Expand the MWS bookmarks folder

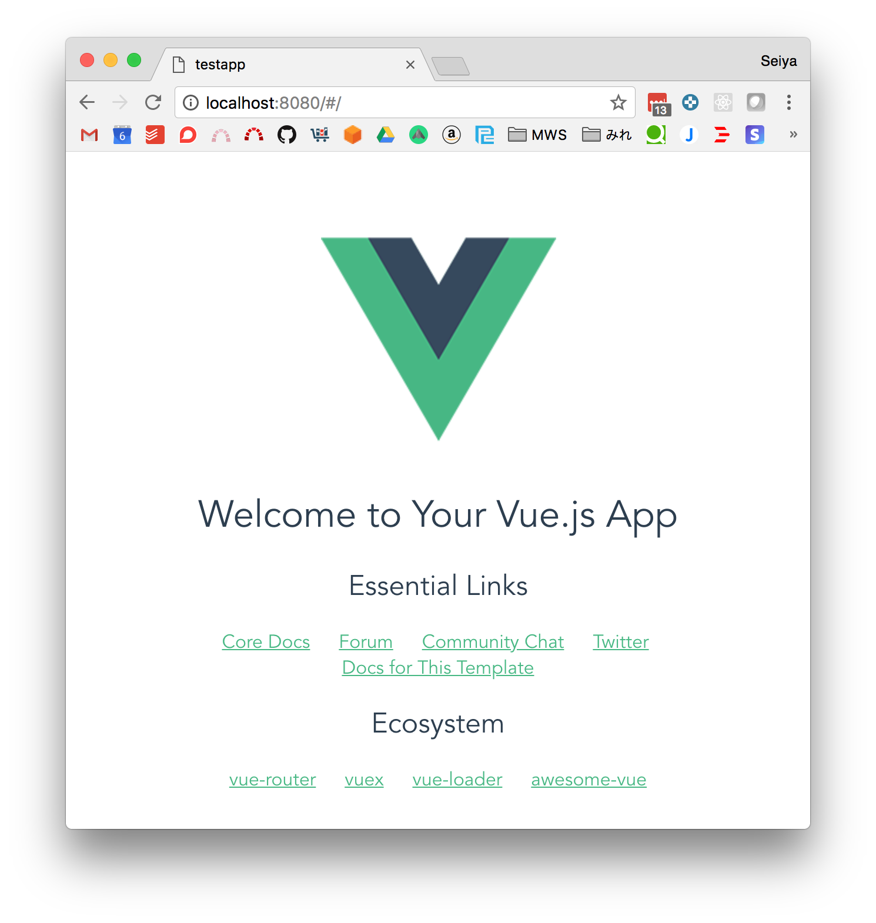point(537,135)
